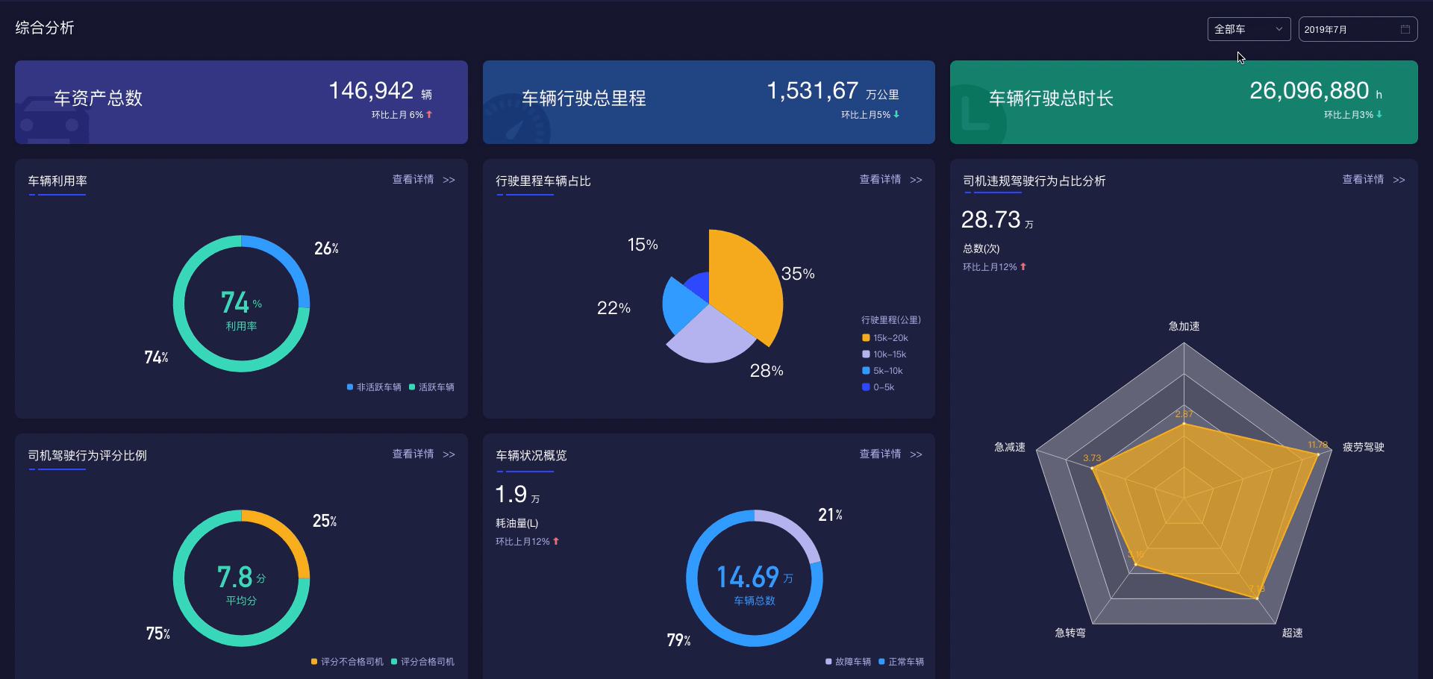Click the dark blue 15% pie slice
The image size is (1433, 679).
coord(699,287)
